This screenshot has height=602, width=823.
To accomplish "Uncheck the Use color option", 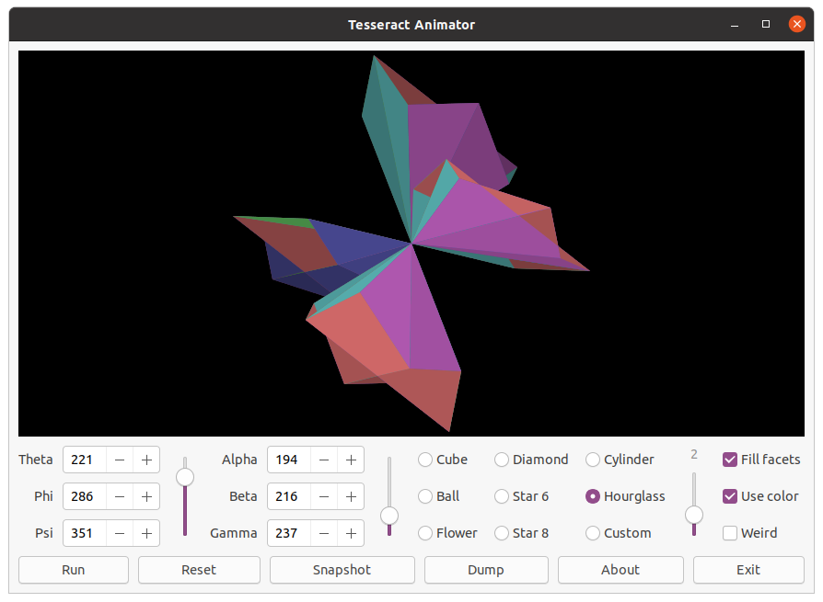I will [x=760, y=496].
